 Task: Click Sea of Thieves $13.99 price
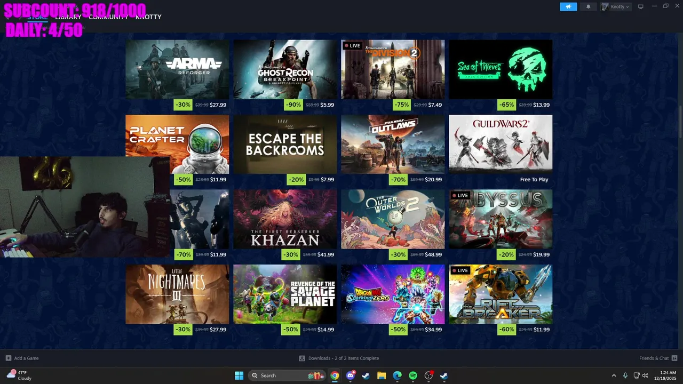541,105
